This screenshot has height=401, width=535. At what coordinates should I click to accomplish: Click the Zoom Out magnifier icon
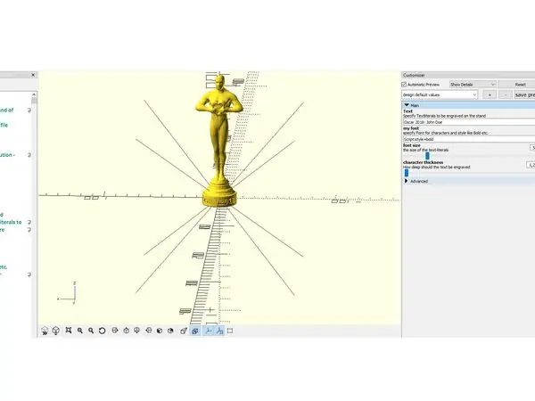point(91,331)
